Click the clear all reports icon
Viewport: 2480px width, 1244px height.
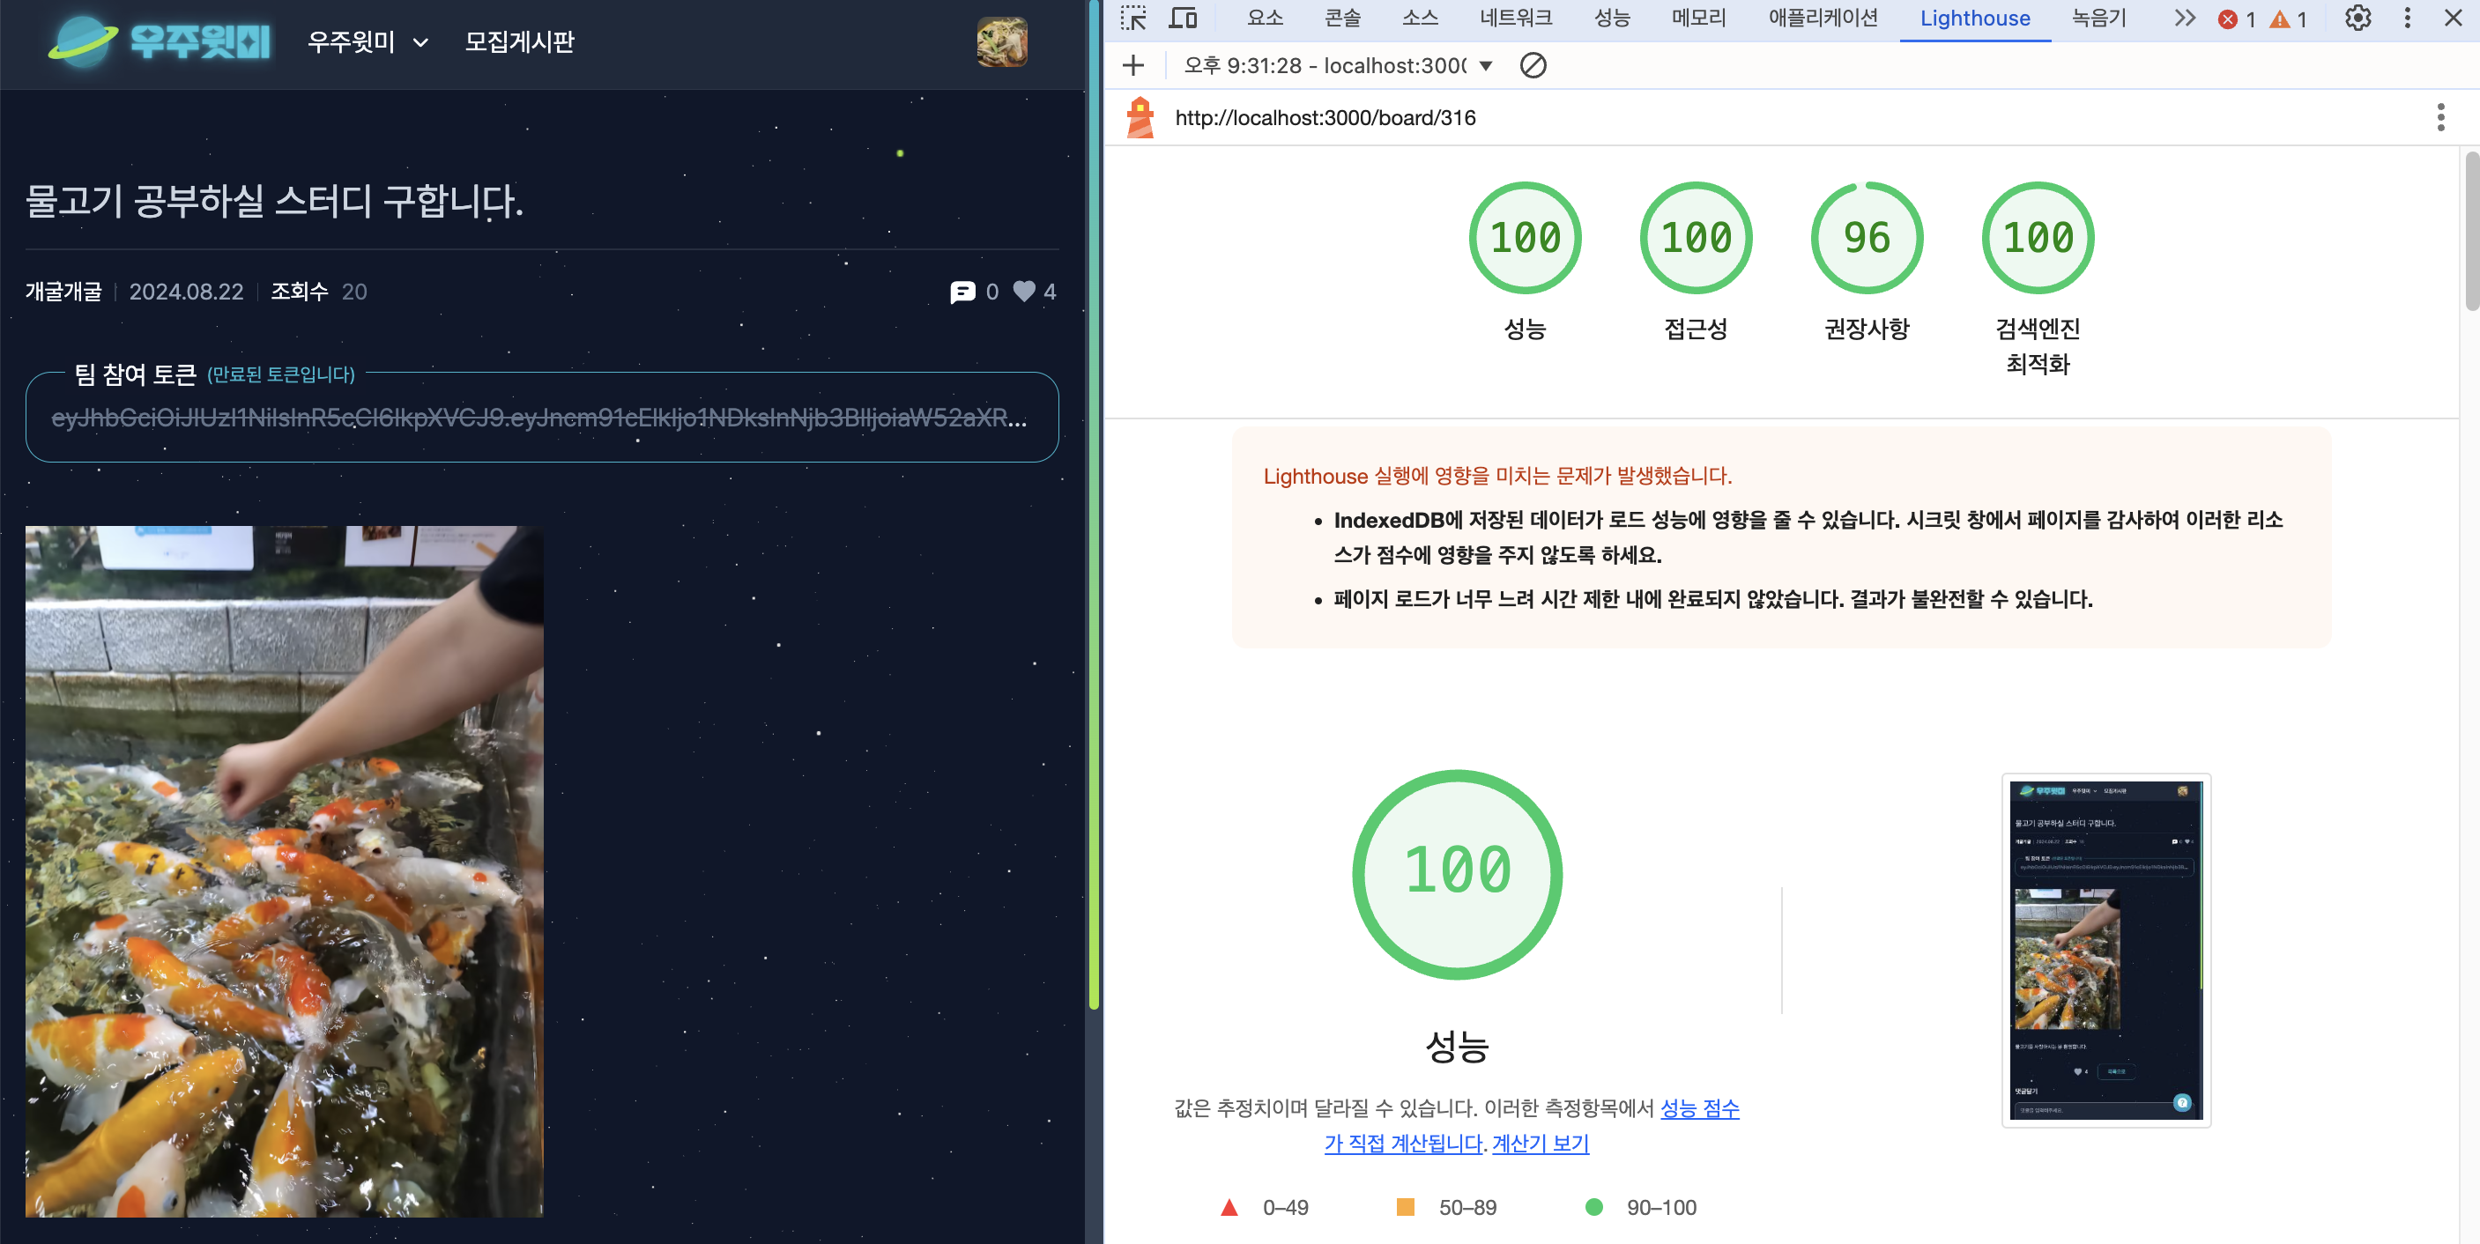point(1533,65)
